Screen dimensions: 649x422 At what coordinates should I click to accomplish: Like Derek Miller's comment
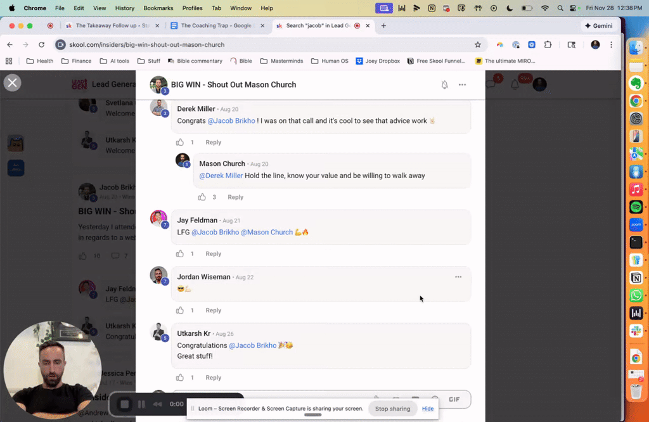point(179,143)
